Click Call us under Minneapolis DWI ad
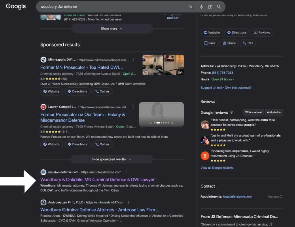The image size is (295, 227). [x=103, y=91]
